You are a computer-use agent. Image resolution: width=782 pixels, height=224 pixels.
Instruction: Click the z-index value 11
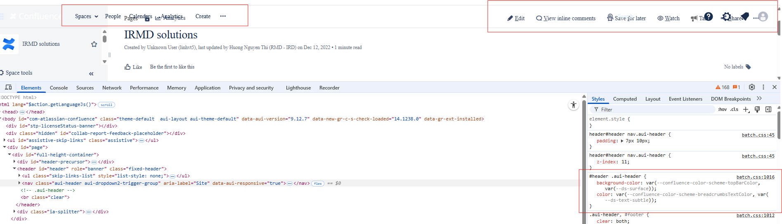tap(625, 162)
